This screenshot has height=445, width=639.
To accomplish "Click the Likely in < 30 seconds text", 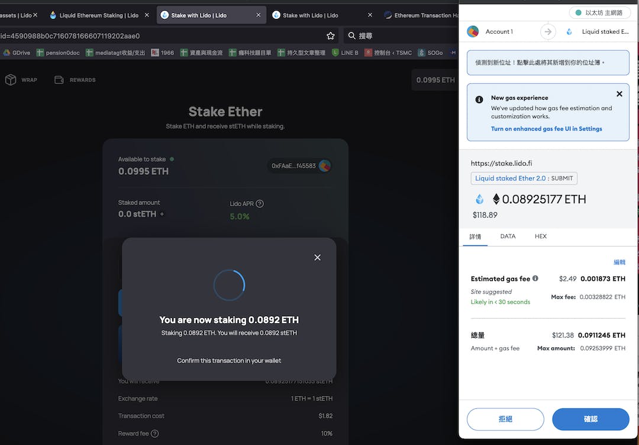I will point(501,302).
